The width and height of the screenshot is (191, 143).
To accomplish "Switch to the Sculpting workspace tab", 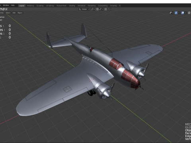I will (x=40, y=6).
